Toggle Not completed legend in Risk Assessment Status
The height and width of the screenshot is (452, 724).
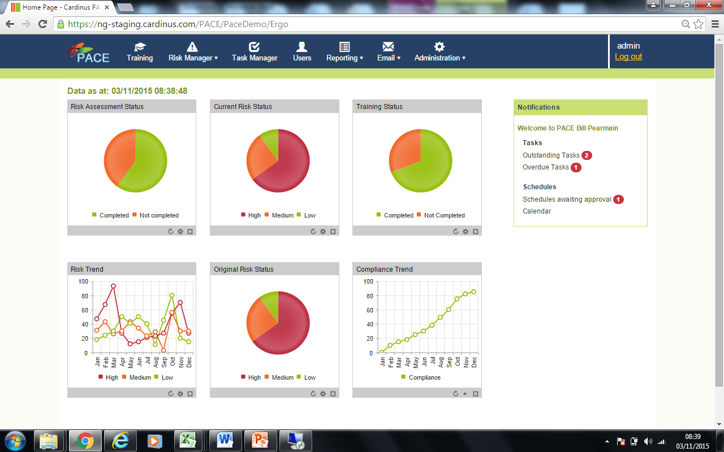pos(156,215)
